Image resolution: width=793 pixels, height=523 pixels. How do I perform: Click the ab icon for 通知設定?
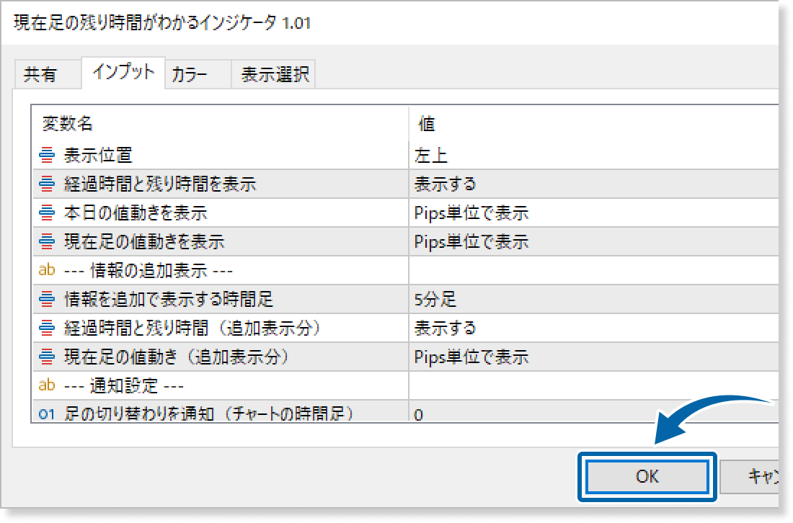coord(47,385)
